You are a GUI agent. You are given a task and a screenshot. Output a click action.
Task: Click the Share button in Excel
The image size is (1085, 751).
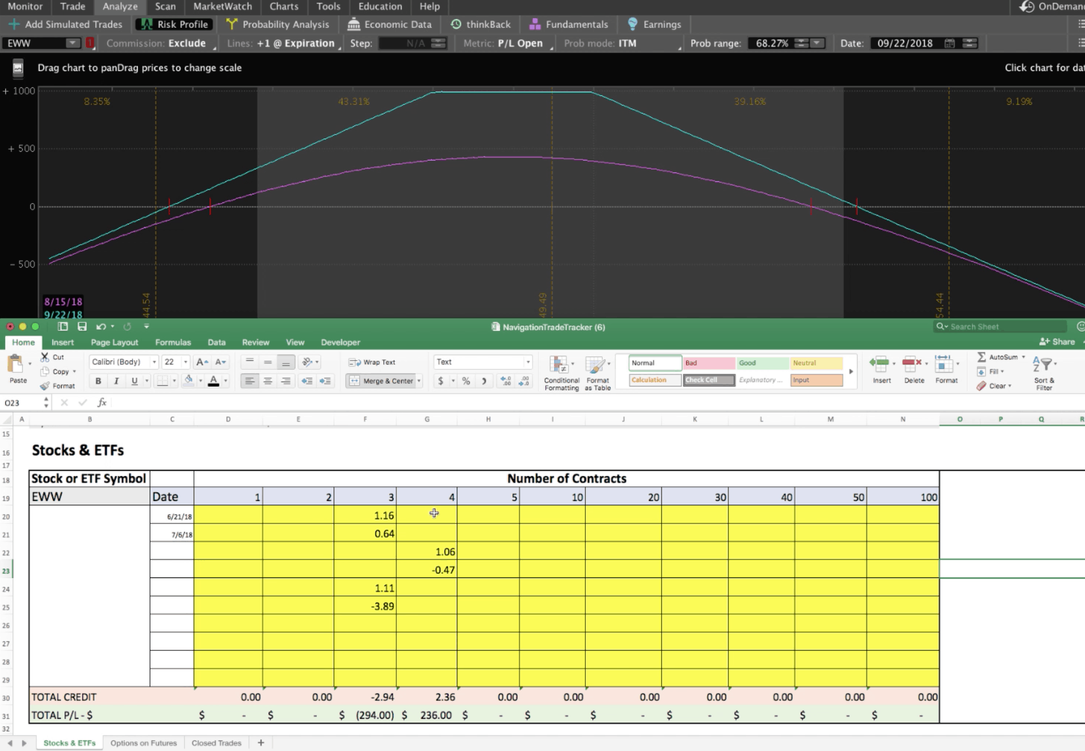(1057, 342)
